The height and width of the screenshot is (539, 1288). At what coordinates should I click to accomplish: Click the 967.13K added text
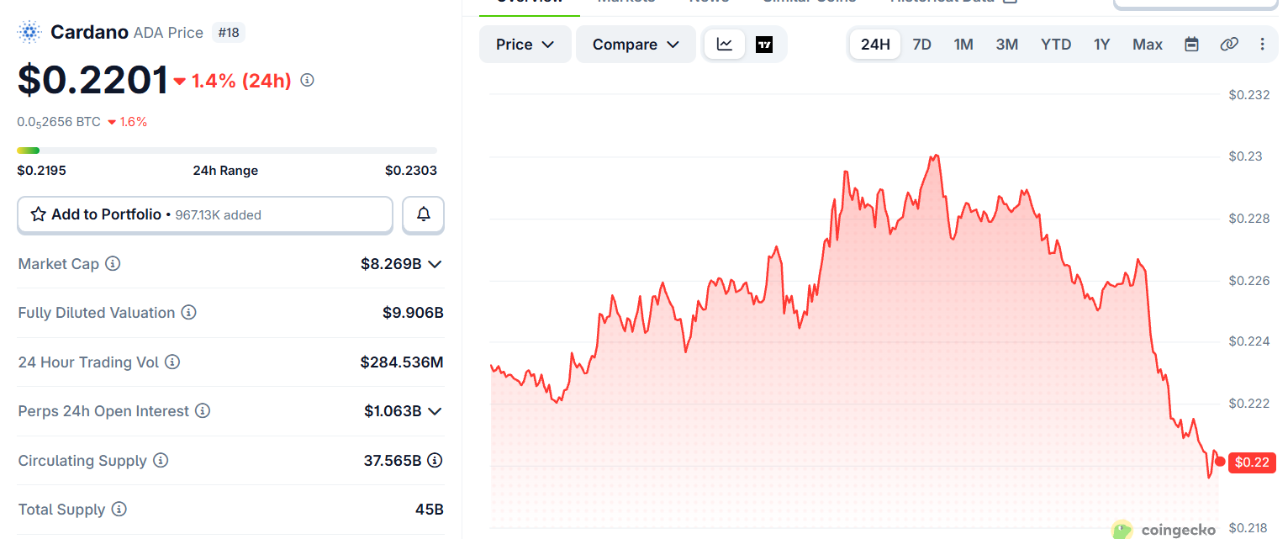point(219,215)
